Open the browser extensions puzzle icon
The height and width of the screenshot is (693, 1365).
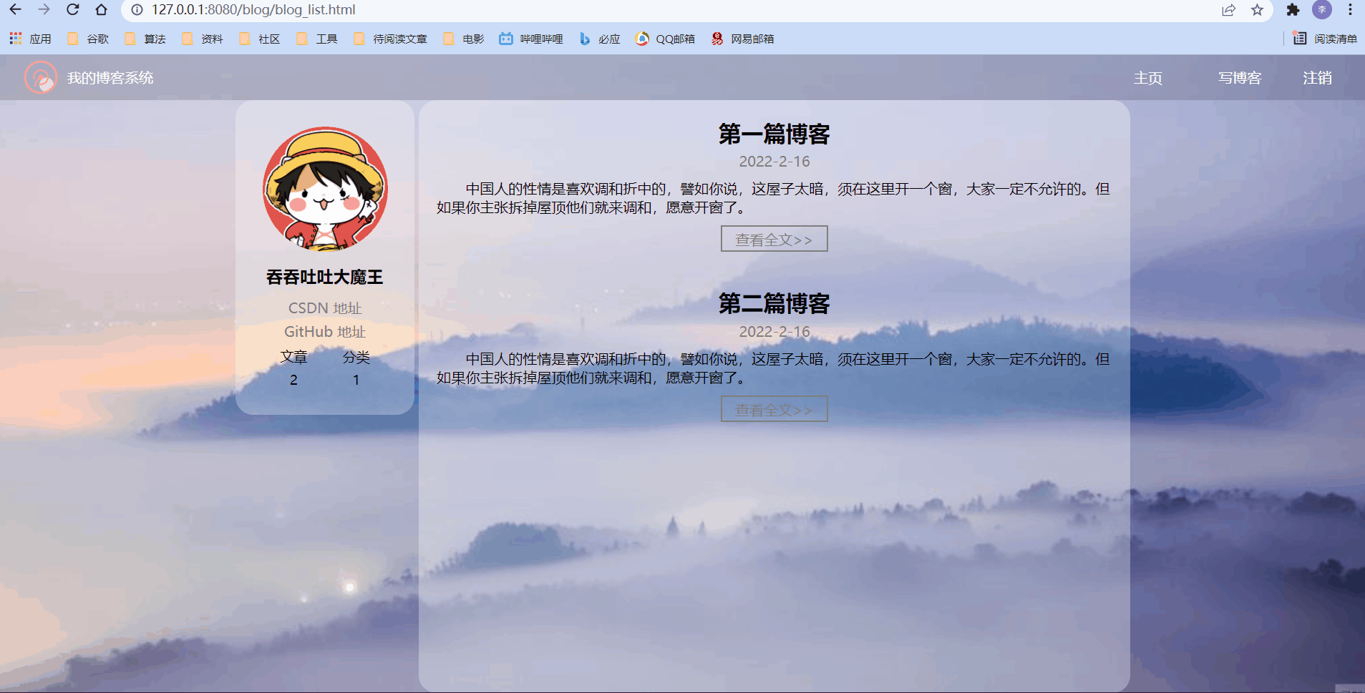[x=1294, y=10]
